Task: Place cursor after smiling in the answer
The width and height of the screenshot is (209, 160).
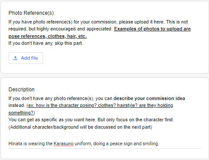Action: coord(159,144)
